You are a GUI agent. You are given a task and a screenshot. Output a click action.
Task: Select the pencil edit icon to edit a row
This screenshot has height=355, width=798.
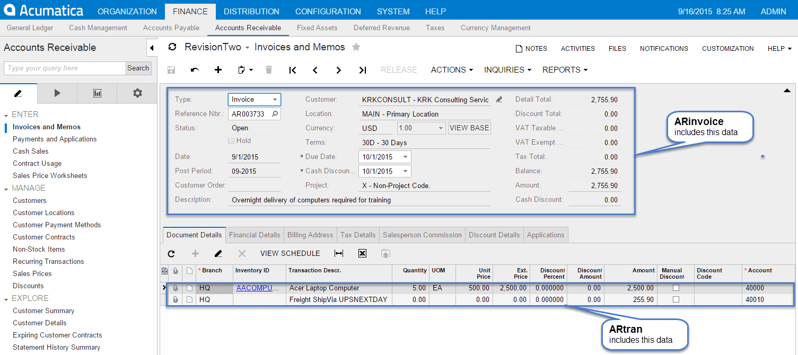[218, 253]
